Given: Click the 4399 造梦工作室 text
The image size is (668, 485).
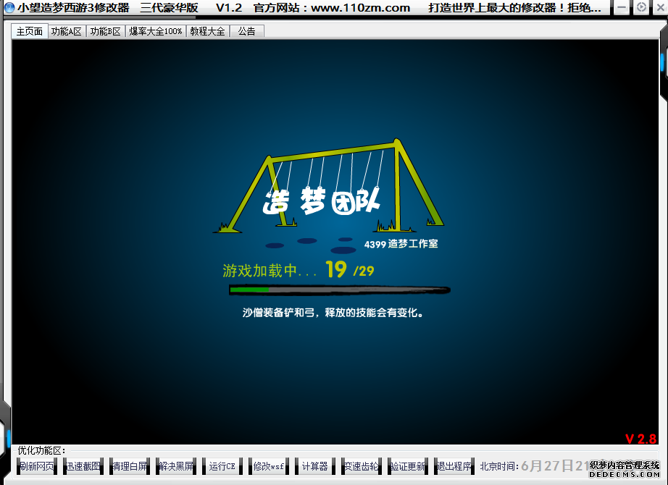Looking at the screenshot, I should point(401,244).
